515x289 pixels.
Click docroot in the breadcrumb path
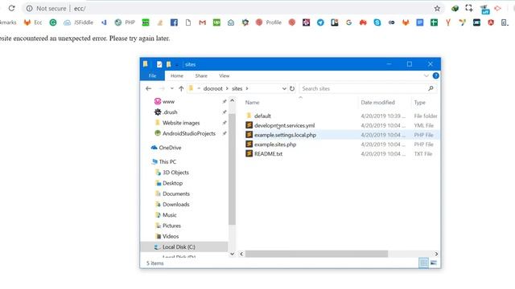click(x=212, y=88)
